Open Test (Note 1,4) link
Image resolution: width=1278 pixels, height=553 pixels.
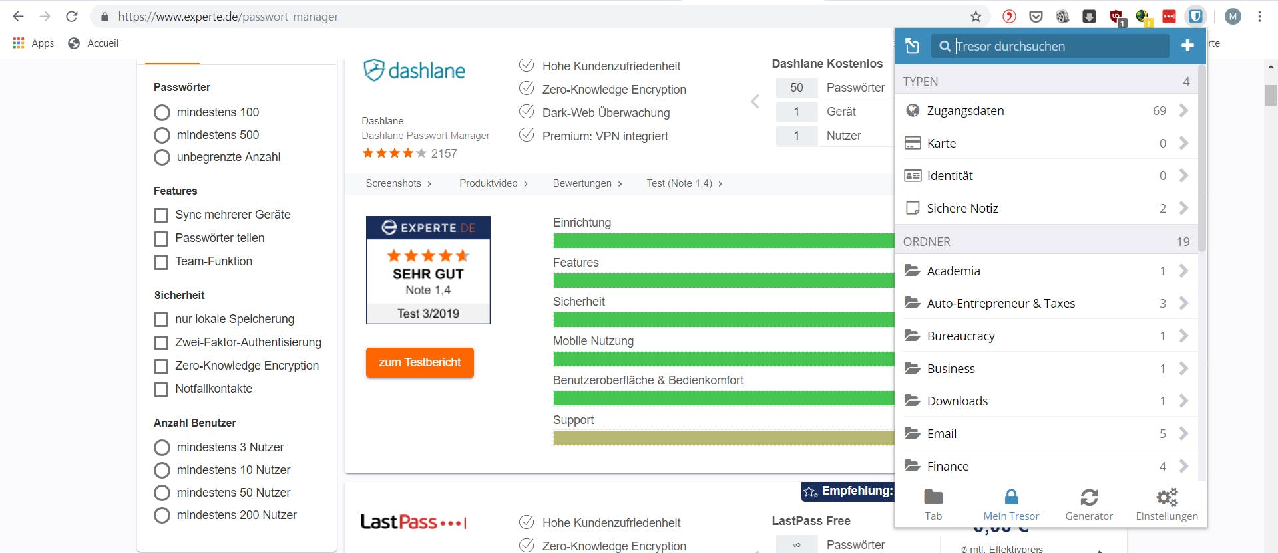[x=684, y=183]
